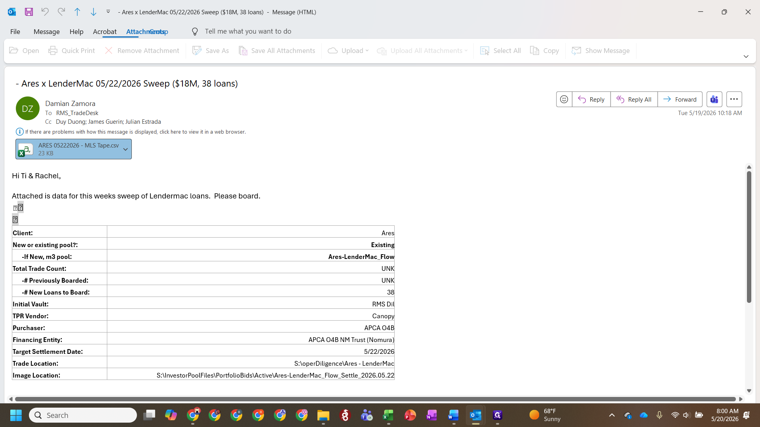This screenshot has height=427, width=760.
Task: Select ARES 05222026 - MLS Tape.csv attachment
Action: pyautogui.click(x=74, y=149)
